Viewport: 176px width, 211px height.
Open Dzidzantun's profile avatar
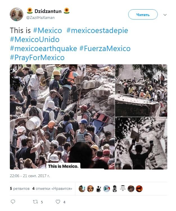pos(17,14)
